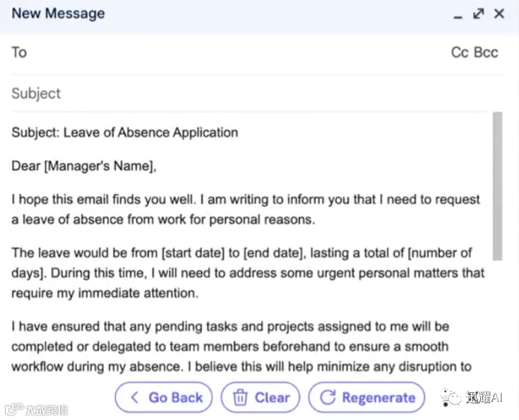Add Bcc recipients
The image size is (519, 420).
486,52
